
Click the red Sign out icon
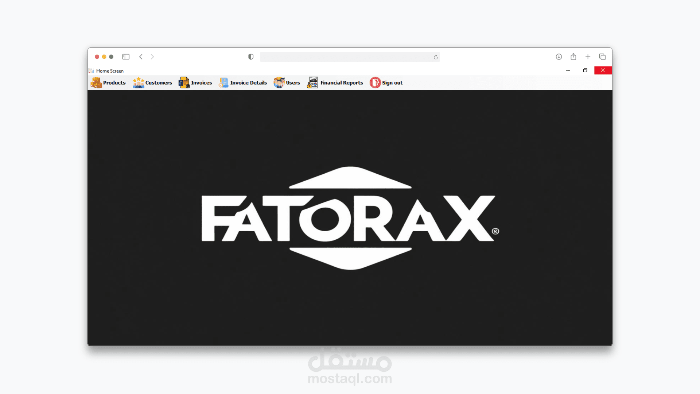[x=375, y=83]
